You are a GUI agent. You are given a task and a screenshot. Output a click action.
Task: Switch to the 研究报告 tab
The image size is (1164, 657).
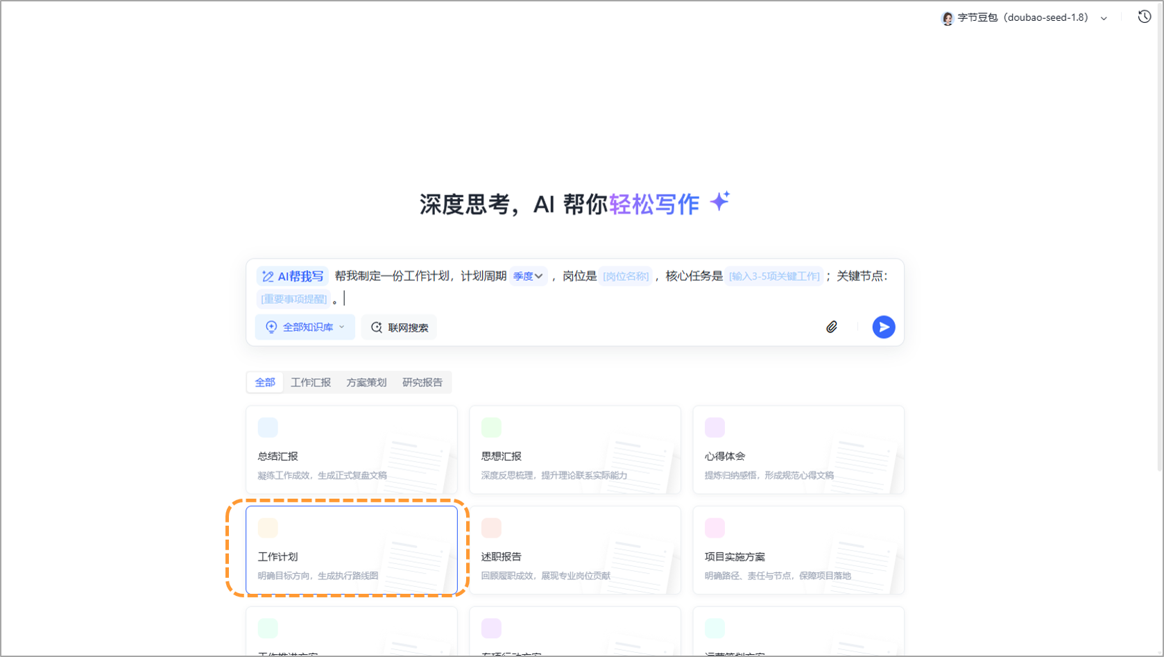pos(422,382)
